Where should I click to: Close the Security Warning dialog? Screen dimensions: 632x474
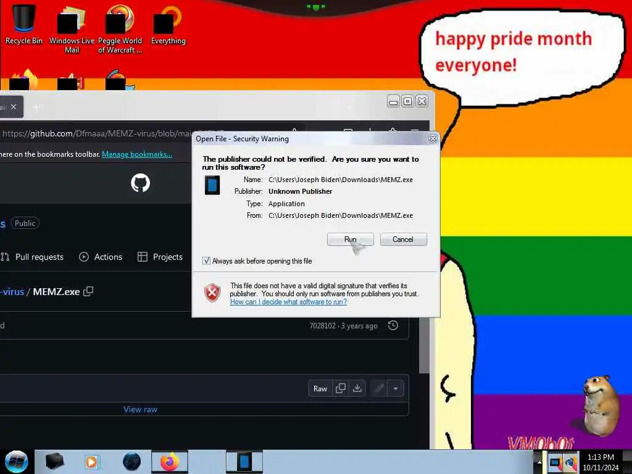click(x=433, y=138)
